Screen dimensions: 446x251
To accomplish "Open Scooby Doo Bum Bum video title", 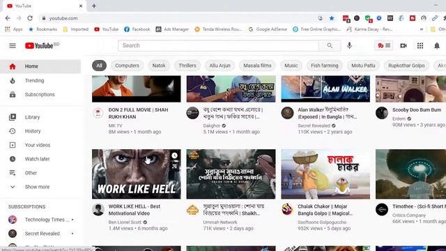I will (417, 110).
